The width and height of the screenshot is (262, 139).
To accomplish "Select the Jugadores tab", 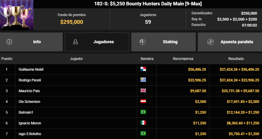I will pos(97,42).
